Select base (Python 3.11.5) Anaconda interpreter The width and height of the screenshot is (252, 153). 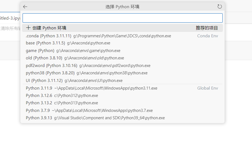coord(122,43)
